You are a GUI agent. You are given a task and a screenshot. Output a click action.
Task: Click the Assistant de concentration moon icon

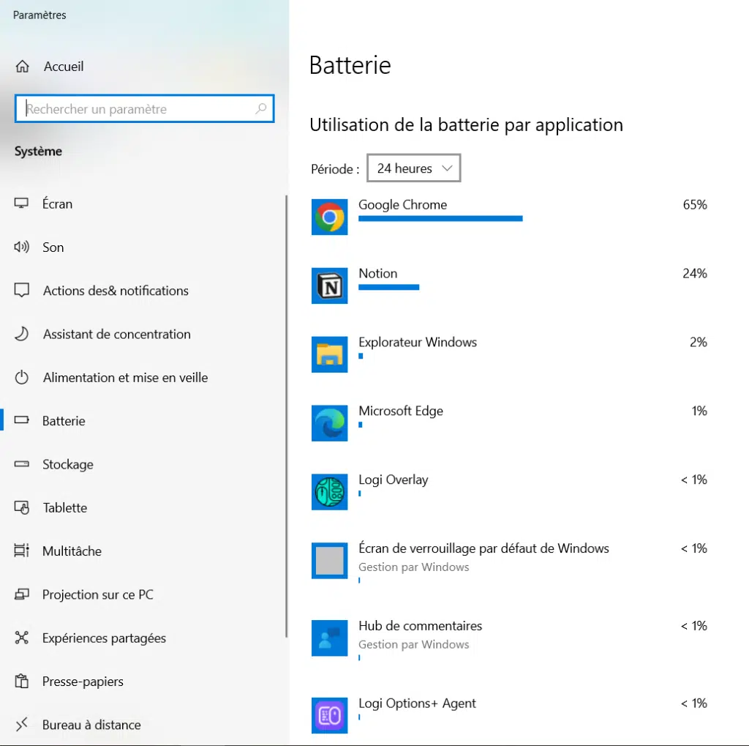(21, 334)
